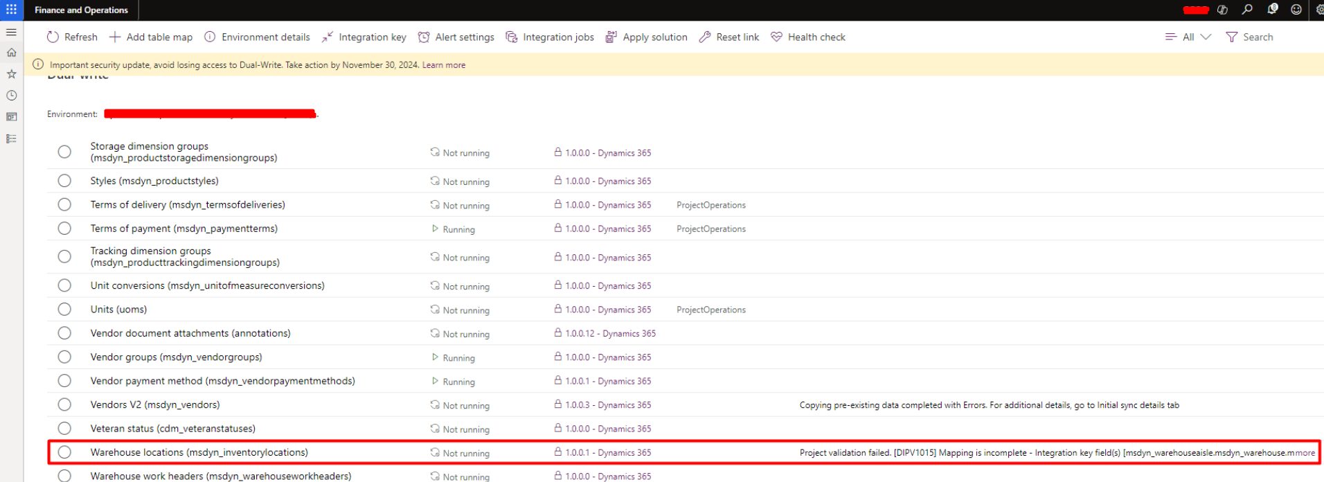The image size is (1324, 482).
Task: Select Vendor groups radio button
Action: (64, 357)
